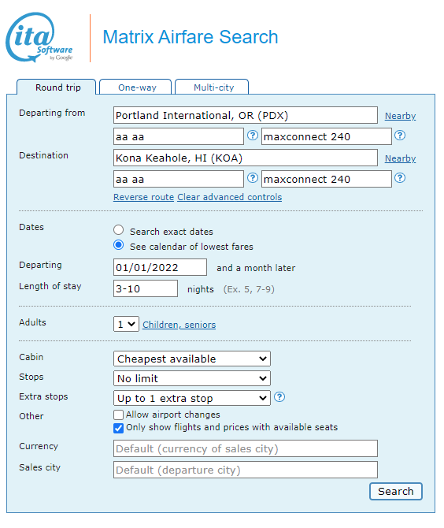444x528 pixels.
Task: Open help icon beside departure routing codes
Action: point(253,136)
